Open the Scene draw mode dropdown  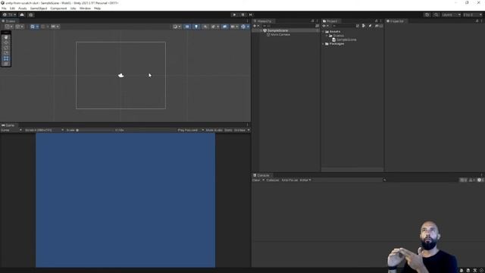coord(177,27)
